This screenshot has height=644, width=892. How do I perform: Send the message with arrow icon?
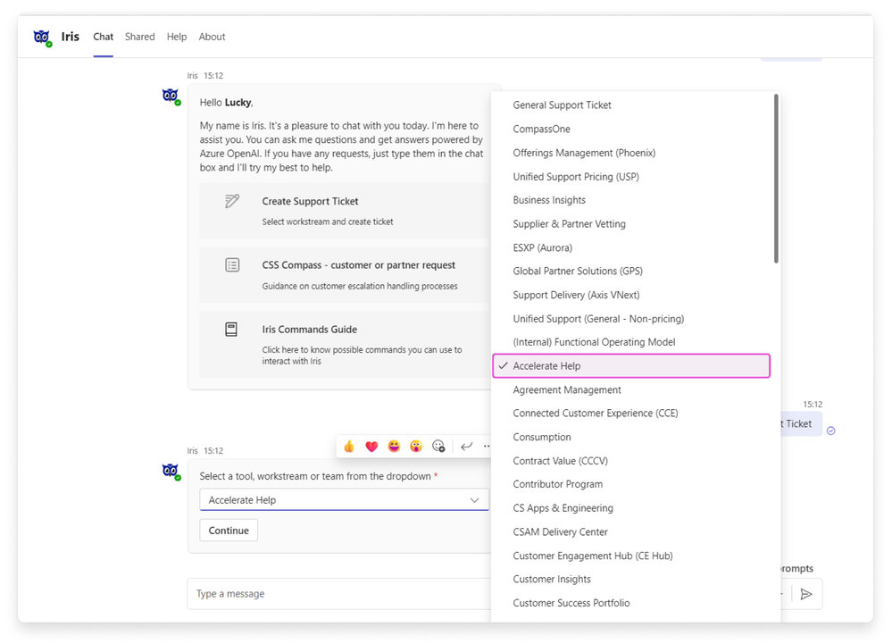coord(806,595)
